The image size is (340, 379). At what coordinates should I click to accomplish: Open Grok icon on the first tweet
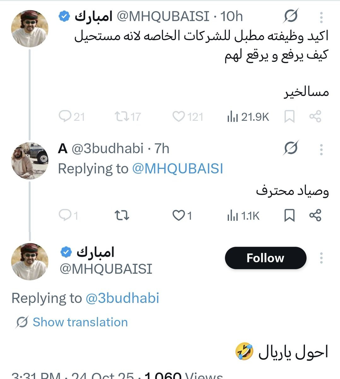click(x=290, y=16)
